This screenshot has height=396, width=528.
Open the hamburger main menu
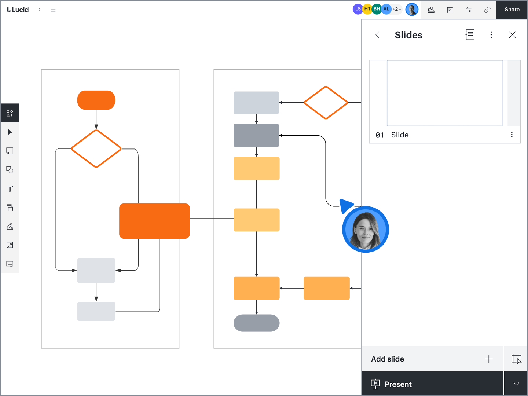[x=53, y=10]
